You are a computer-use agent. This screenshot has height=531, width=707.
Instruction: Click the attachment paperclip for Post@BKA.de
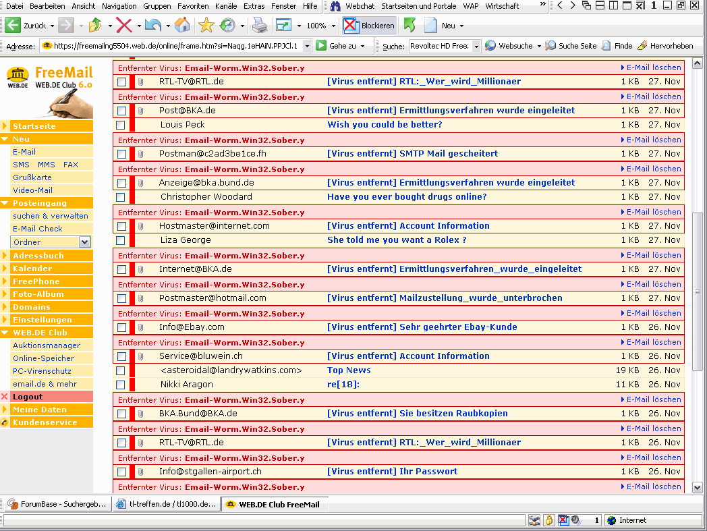coord(140,111)
